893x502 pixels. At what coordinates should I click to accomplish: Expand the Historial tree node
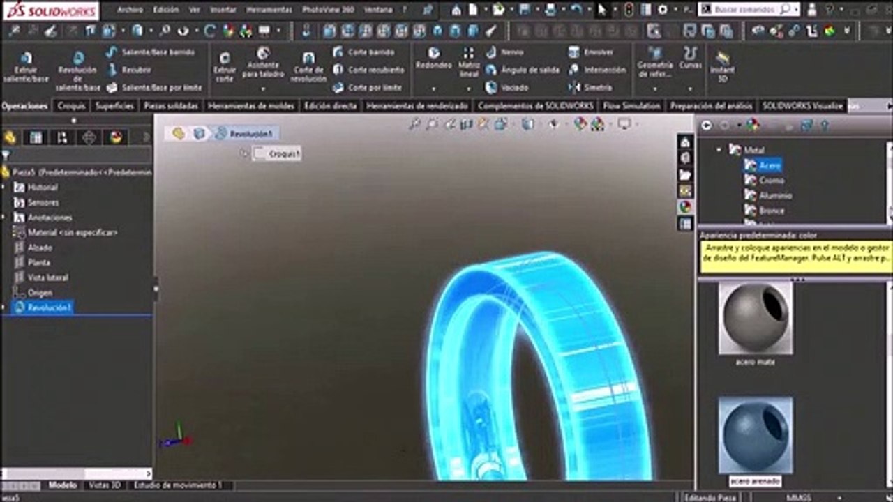pyautogui.click(x=4, y=188)
